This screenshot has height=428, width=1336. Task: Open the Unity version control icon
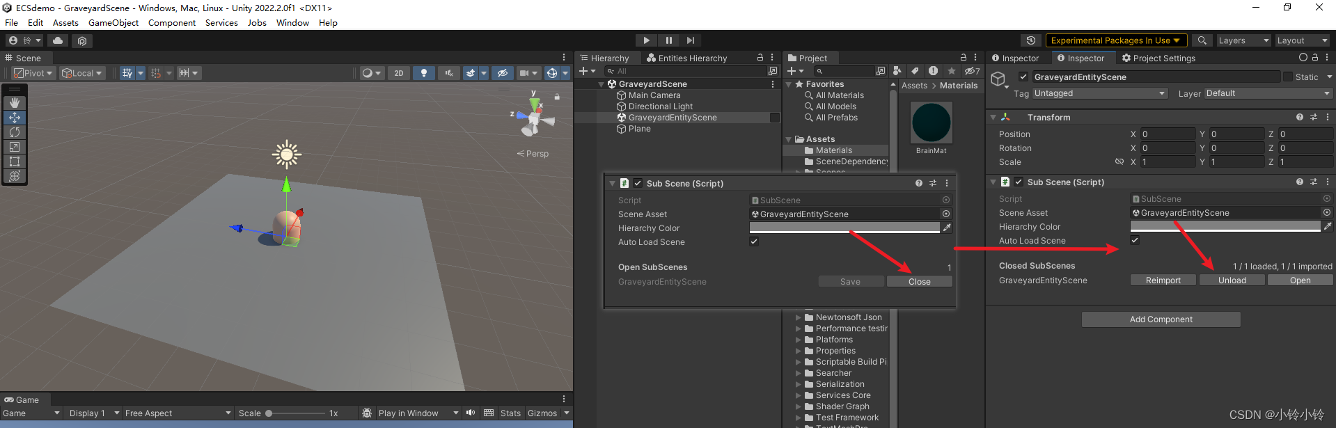[x=82, y=40]
